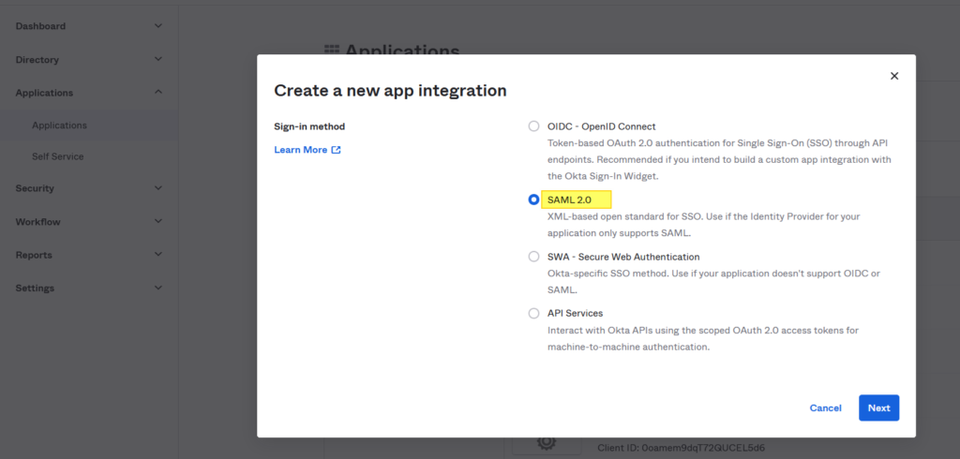Open the Applications sub-item under Applications
This screenshot has height=459, width=960.
pos(59,125)
